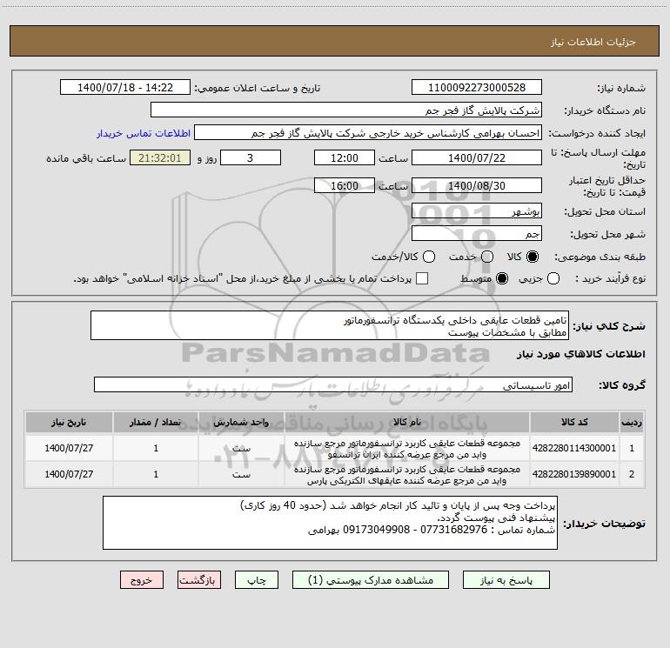Click the goods group field امور تاسیساتی
The width and height of the screenshot is (670, 648).
tap(333, 384)
